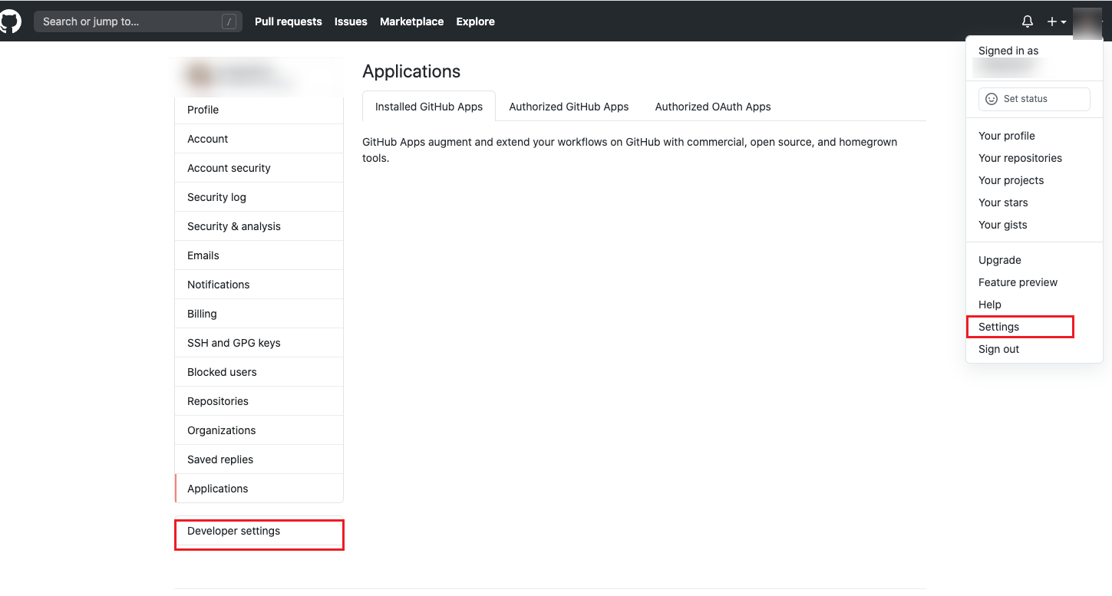
Task: Click the slash shortcut icon in search
Action: tap(229, 21)
